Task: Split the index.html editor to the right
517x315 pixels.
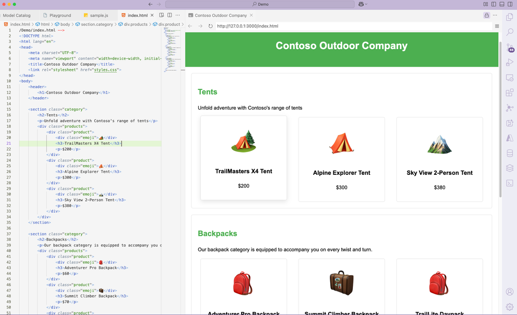Action: pos(169,15)
